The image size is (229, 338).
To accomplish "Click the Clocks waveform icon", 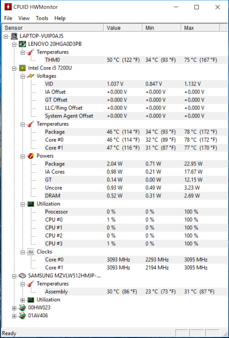I will 31,252.
